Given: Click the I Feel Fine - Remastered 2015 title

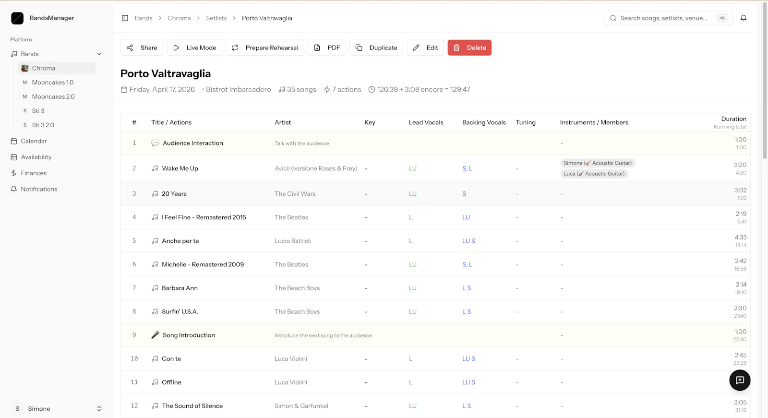Looking at the screenshot, I should (x=204, y=217).
